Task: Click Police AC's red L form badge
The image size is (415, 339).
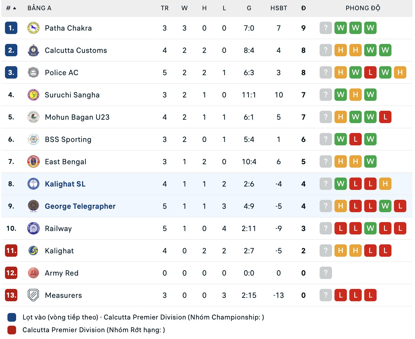Action: click(x=370, y=73)
